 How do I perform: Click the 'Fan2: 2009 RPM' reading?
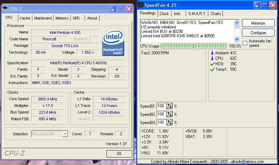coord(155,53)
